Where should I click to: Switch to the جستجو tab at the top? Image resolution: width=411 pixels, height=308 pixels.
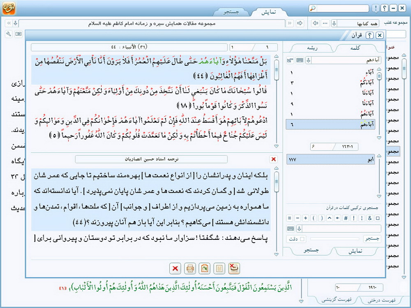pyautogui.click(x=231, y=11)
